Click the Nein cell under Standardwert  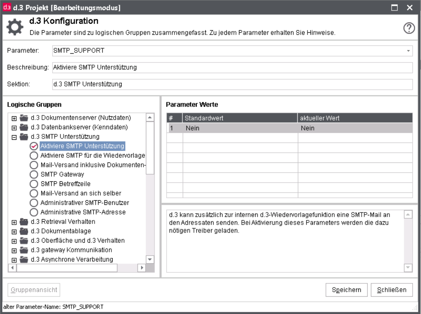tap(240, 128)
